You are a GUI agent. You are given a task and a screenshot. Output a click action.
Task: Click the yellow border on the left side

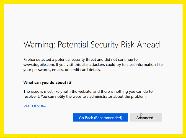point(2,69)
